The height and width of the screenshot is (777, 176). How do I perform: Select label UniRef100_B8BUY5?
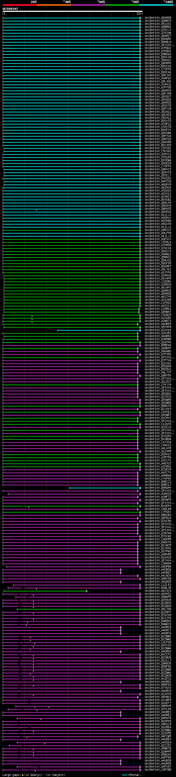pyautogui.click(x=158, y=406)
